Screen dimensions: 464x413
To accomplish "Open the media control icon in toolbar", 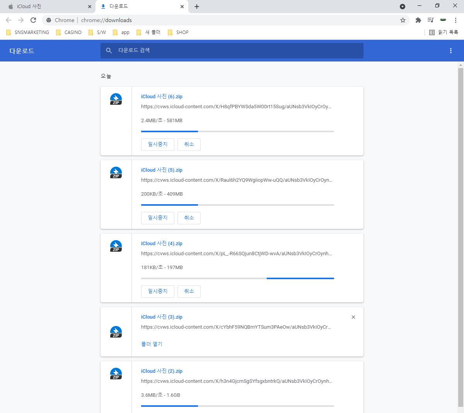I will click(430, 20).
